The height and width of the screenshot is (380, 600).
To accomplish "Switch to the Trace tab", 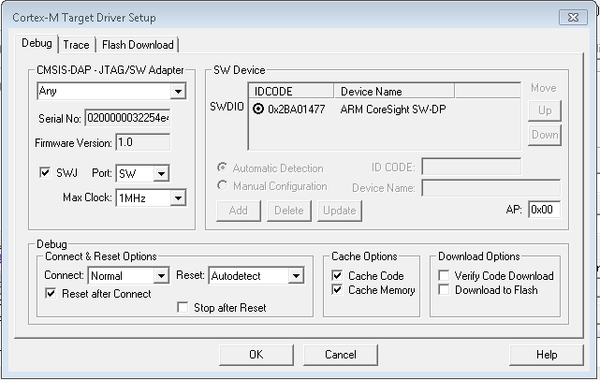I will (76, 45).
